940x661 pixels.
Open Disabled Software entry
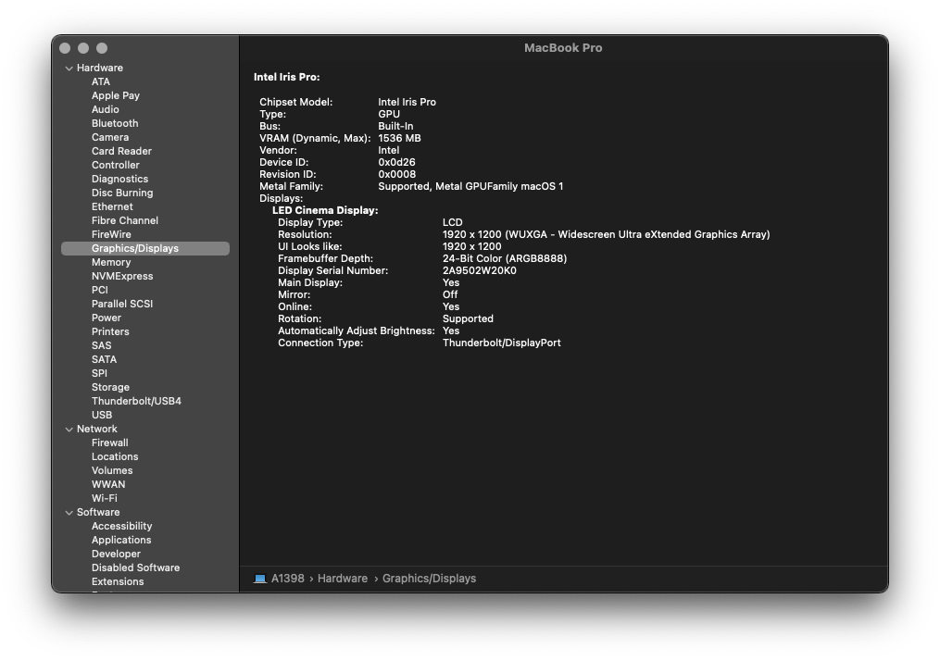tap(135, 567)
